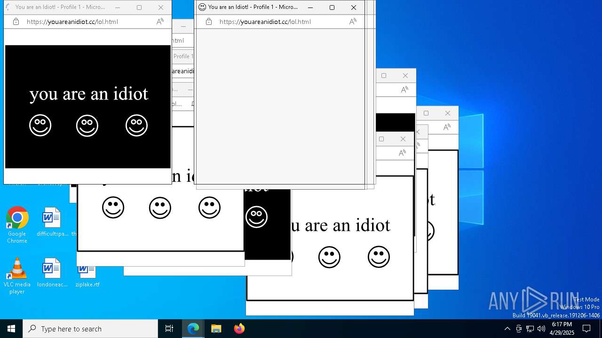Select londoneac... Word document icon
Screen dimensions: 602x338
click(x=52, y=273)
